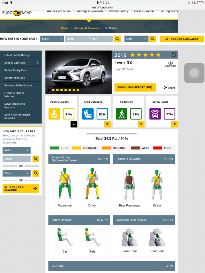Click the top ALL RESULTS & REWARDS button
205x273 pixels.
(x=182, y=39)
